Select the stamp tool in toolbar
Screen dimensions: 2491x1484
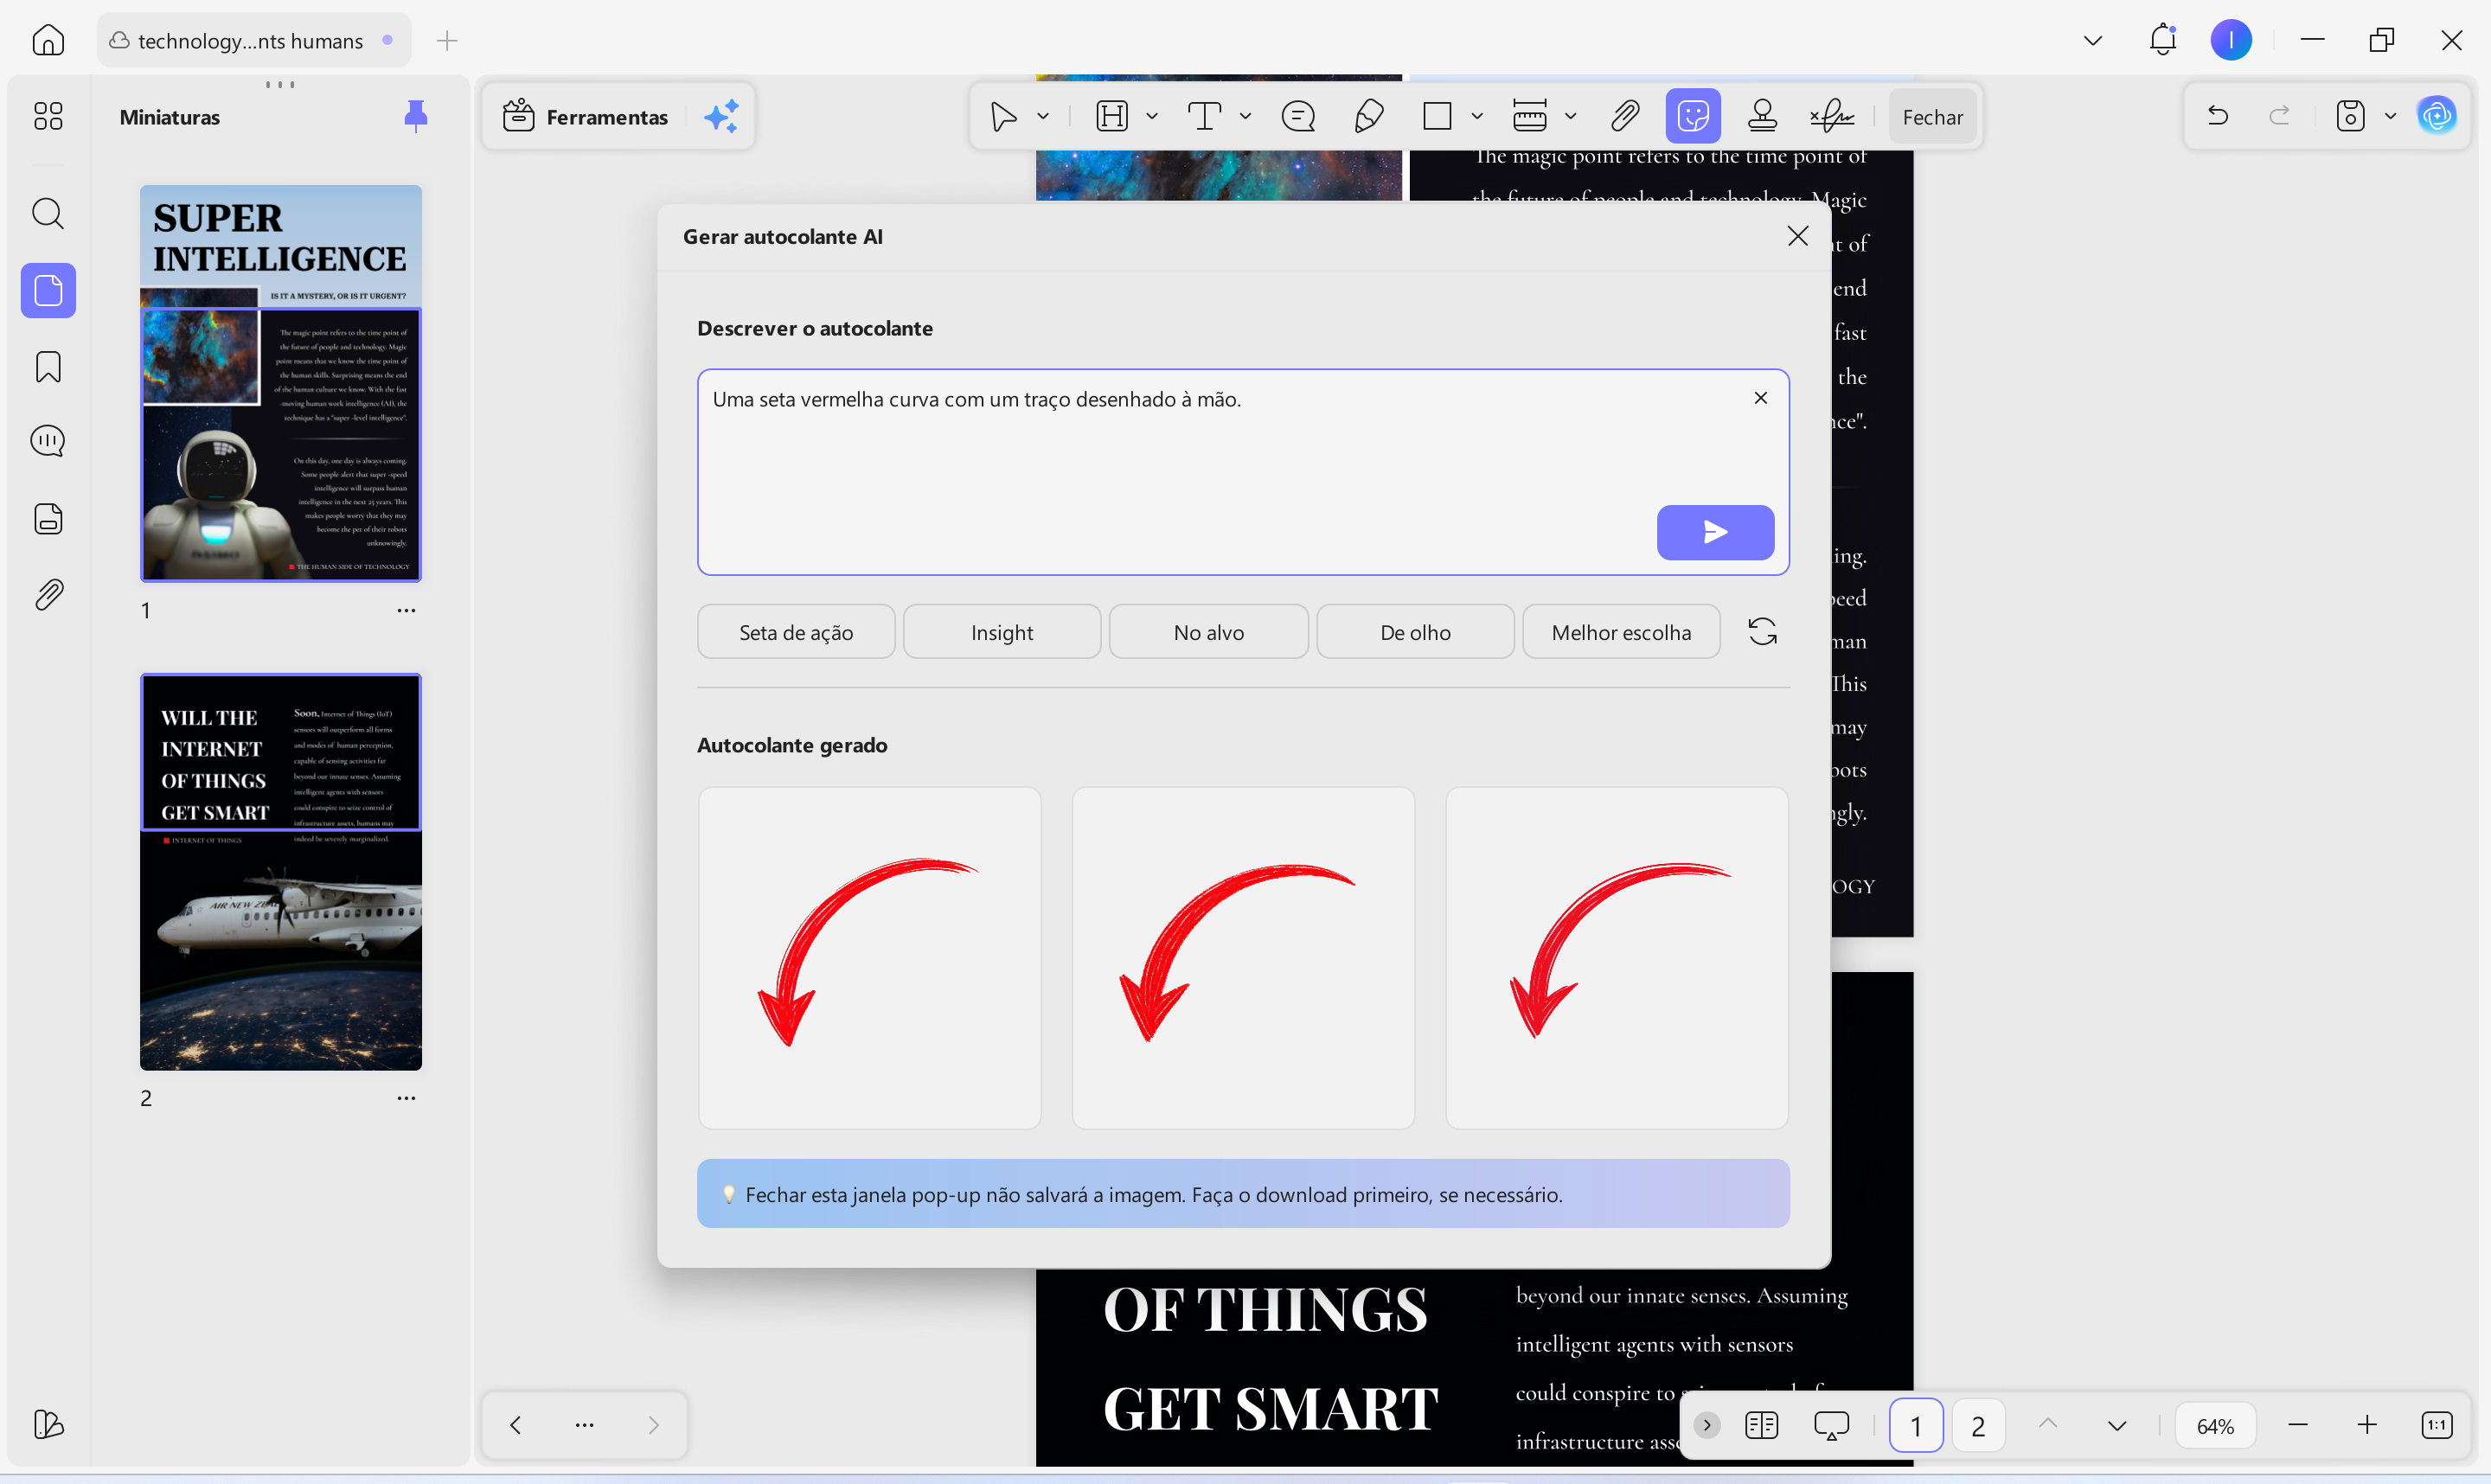[1762, 116]
